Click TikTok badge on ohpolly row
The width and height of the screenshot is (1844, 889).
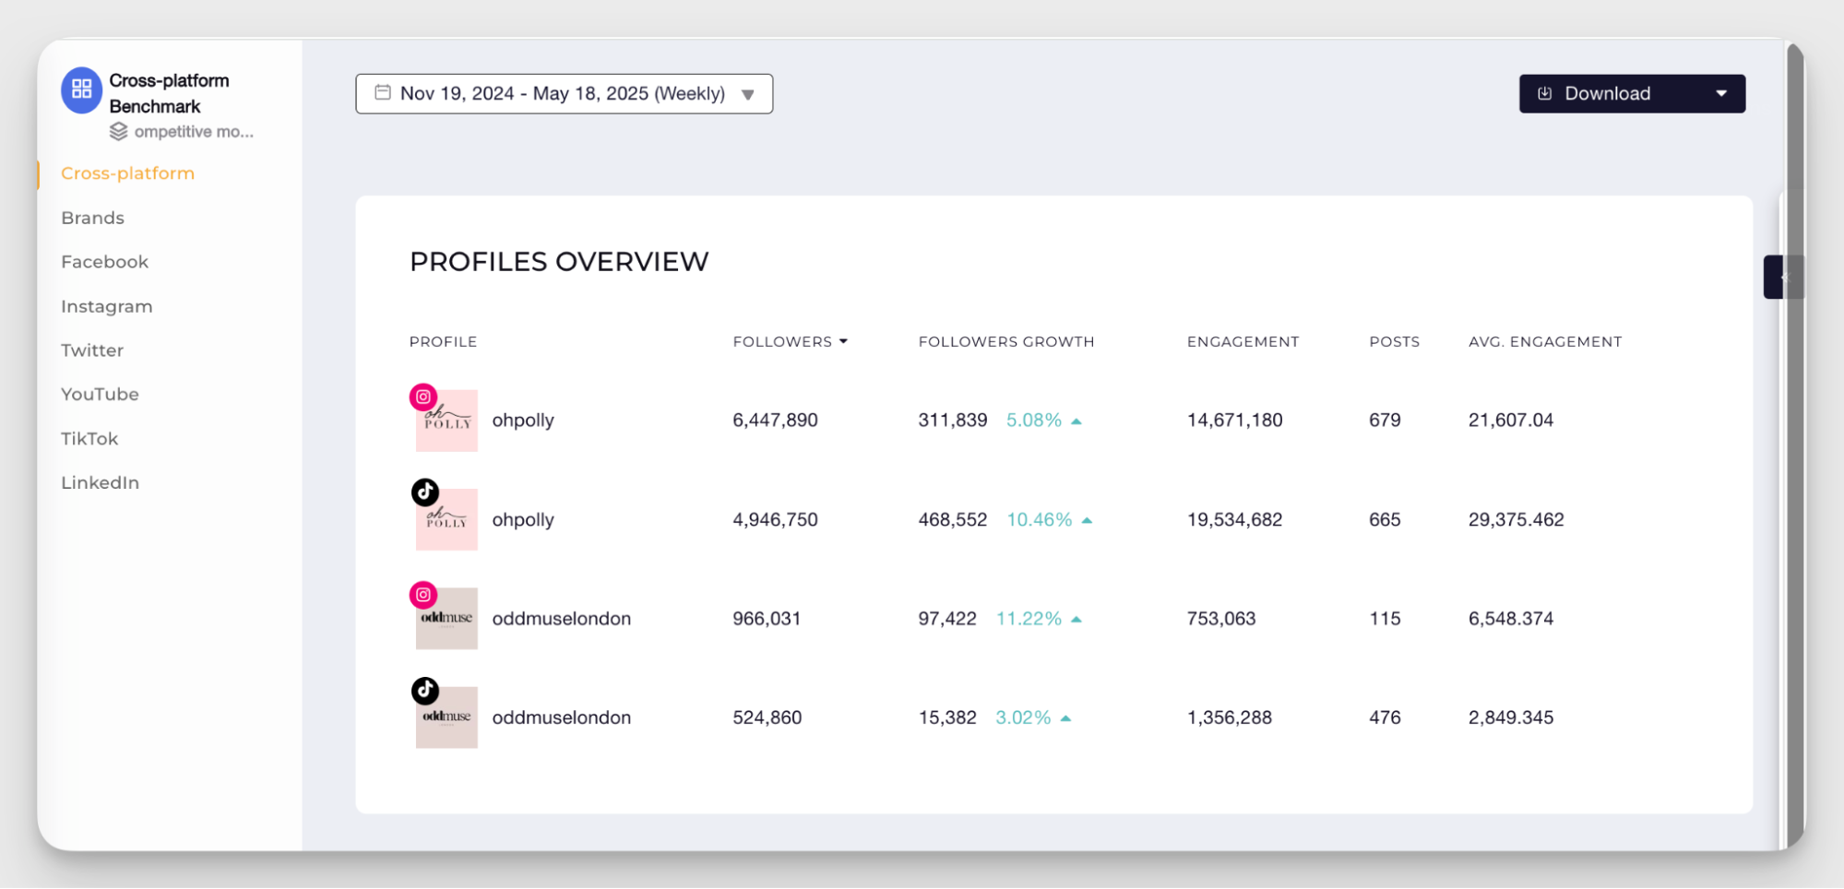tap(425, 492)
